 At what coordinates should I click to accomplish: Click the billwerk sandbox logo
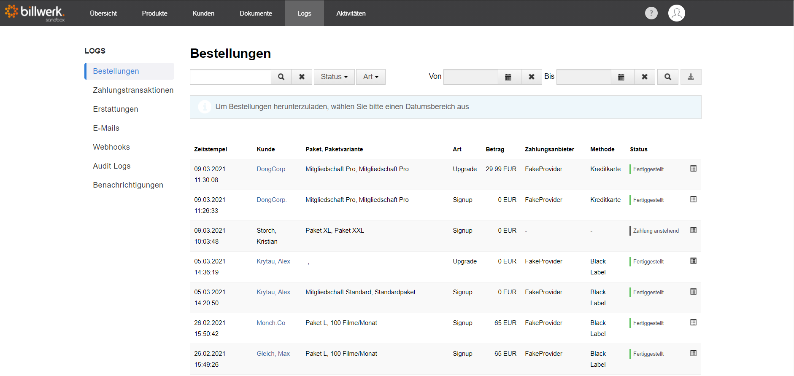[35, 13]
